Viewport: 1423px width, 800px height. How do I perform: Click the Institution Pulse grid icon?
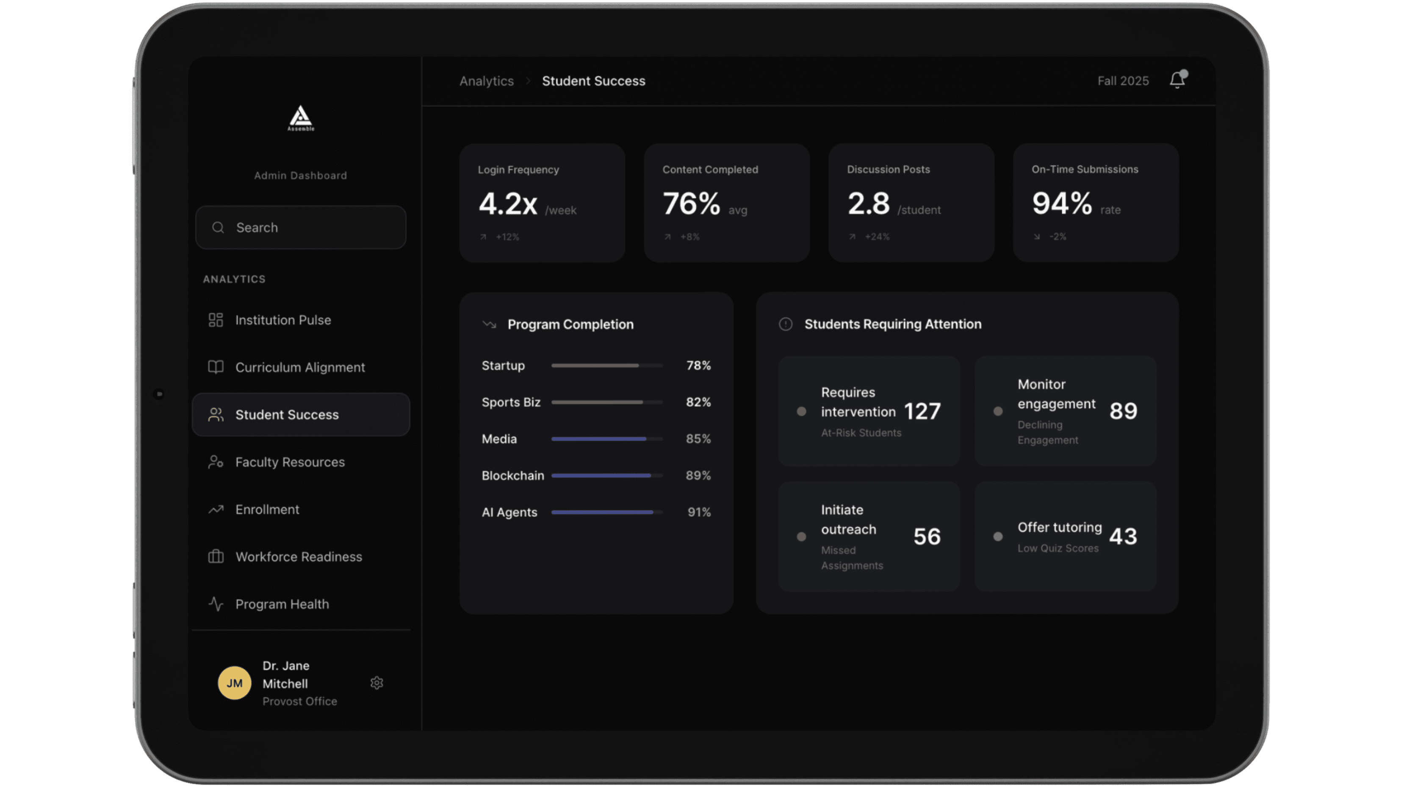[x=216, y=320]
